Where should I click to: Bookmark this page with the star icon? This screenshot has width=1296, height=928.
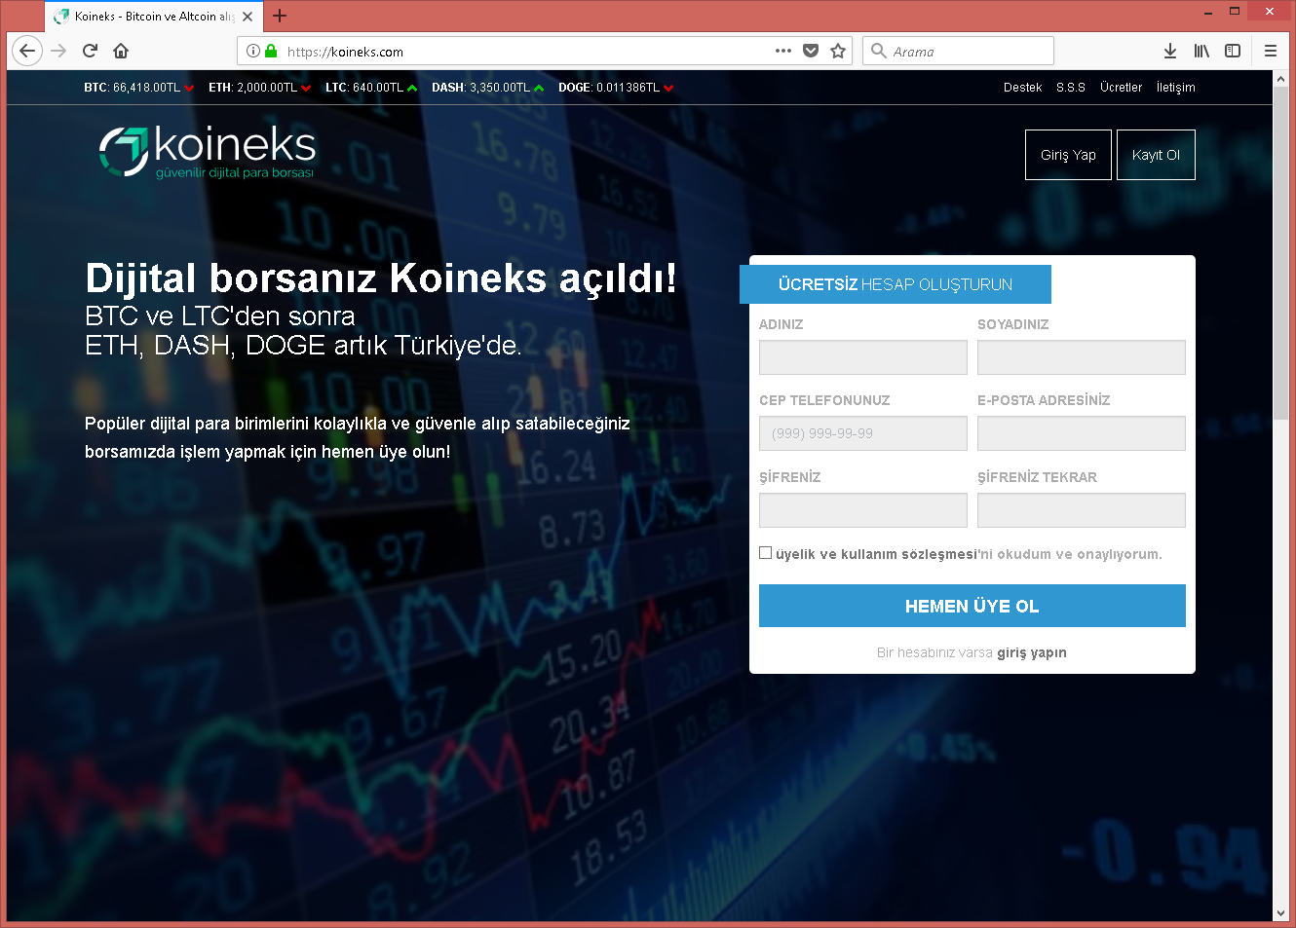(x=838, y=51)
